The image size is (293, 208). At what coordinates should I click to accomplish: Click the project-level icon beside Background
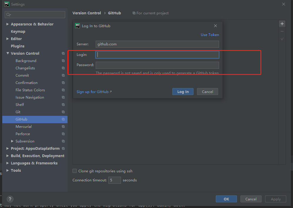63,61
